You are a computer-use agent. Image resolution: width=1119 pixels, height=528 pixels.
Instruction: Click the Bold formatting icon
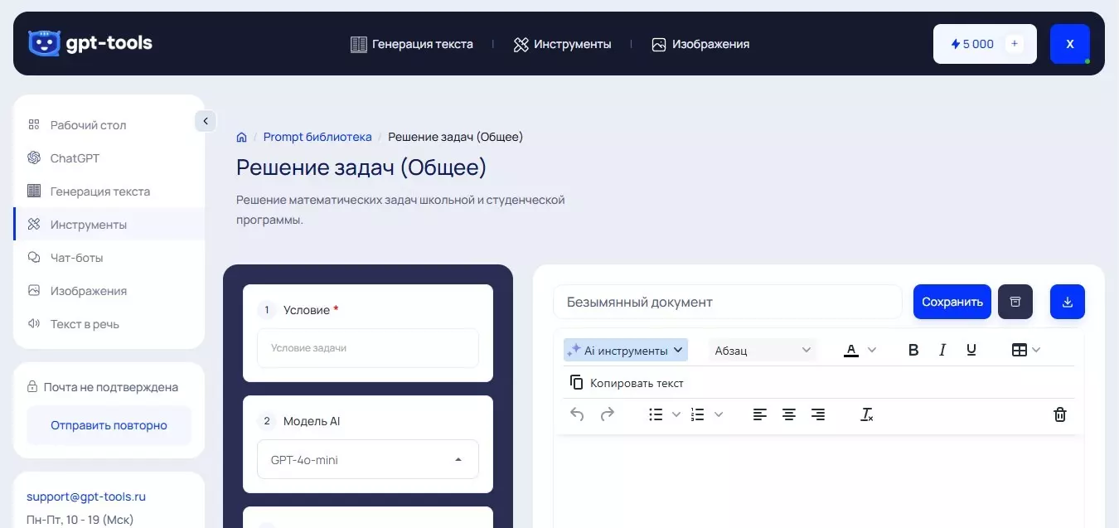point(913,350)
